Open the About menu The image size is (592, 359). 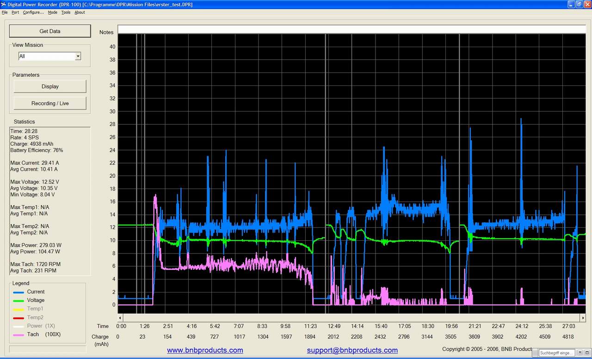[x=80, y=12]
